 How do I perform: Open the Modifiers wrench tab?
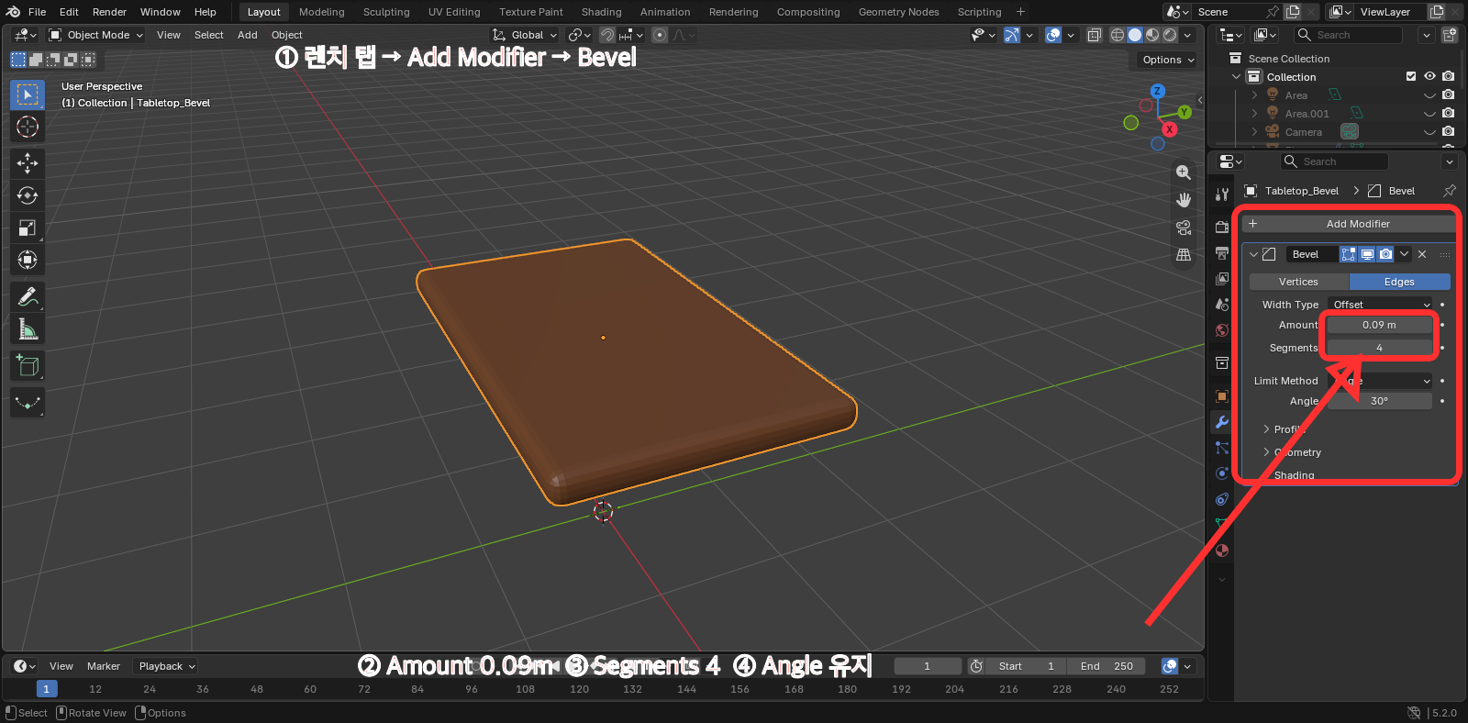pos(1222,422)
